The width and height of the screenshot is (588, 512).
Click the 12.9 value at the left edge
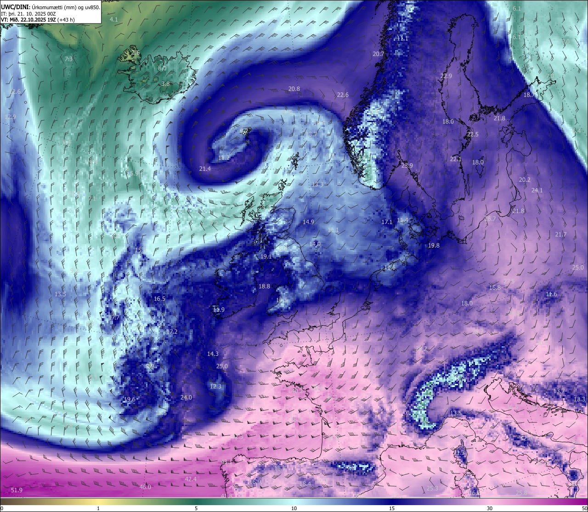[10, 117]
